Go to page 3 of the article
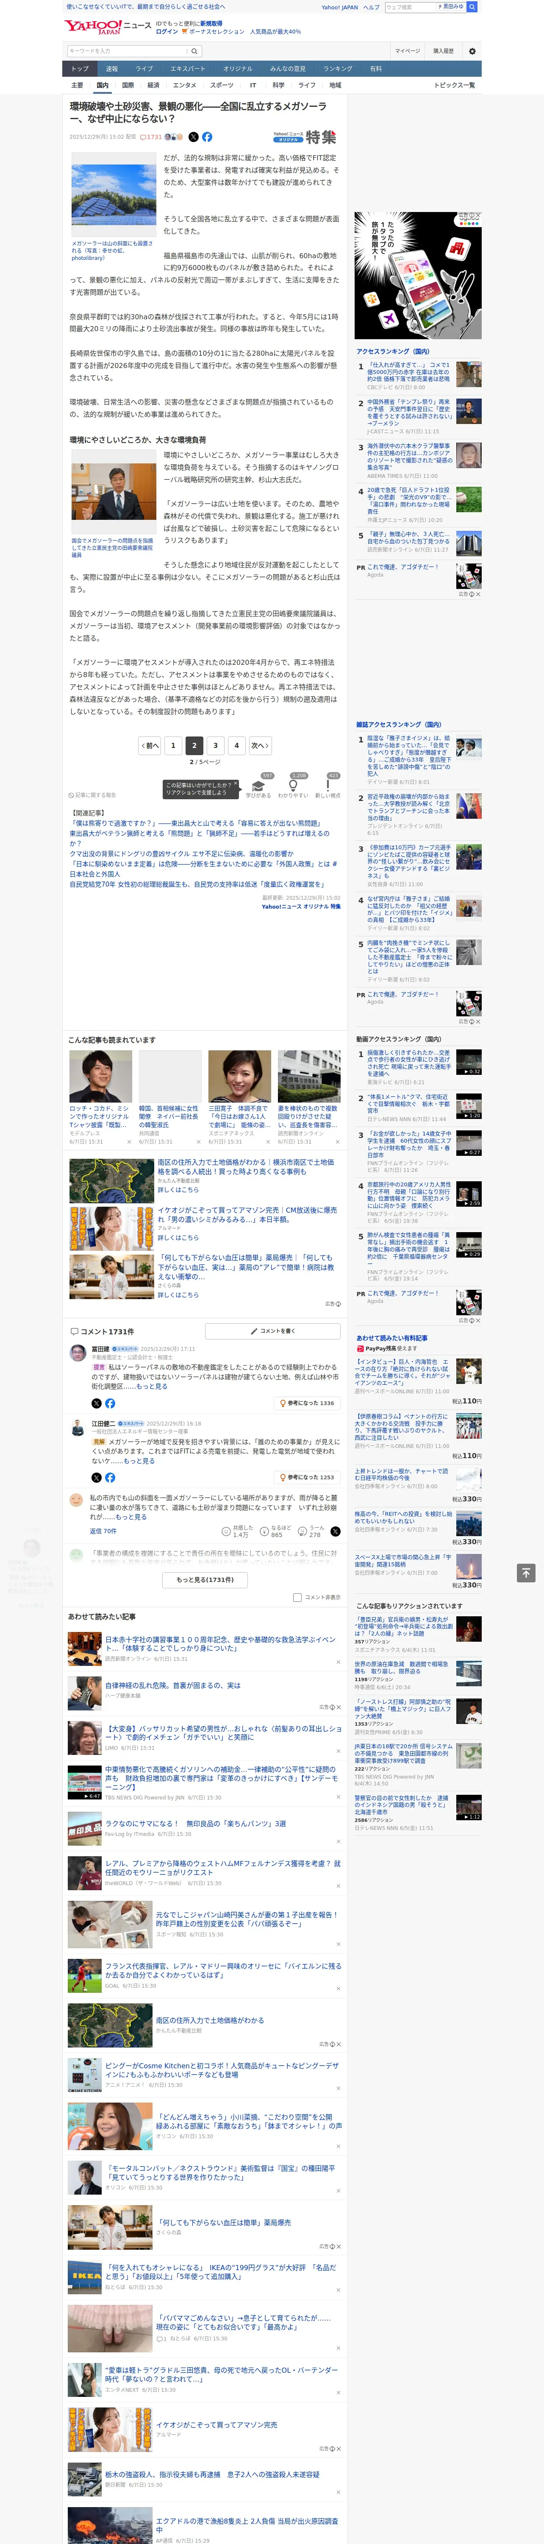This screenshot has width=544, height=2544. tap(215, 746)
